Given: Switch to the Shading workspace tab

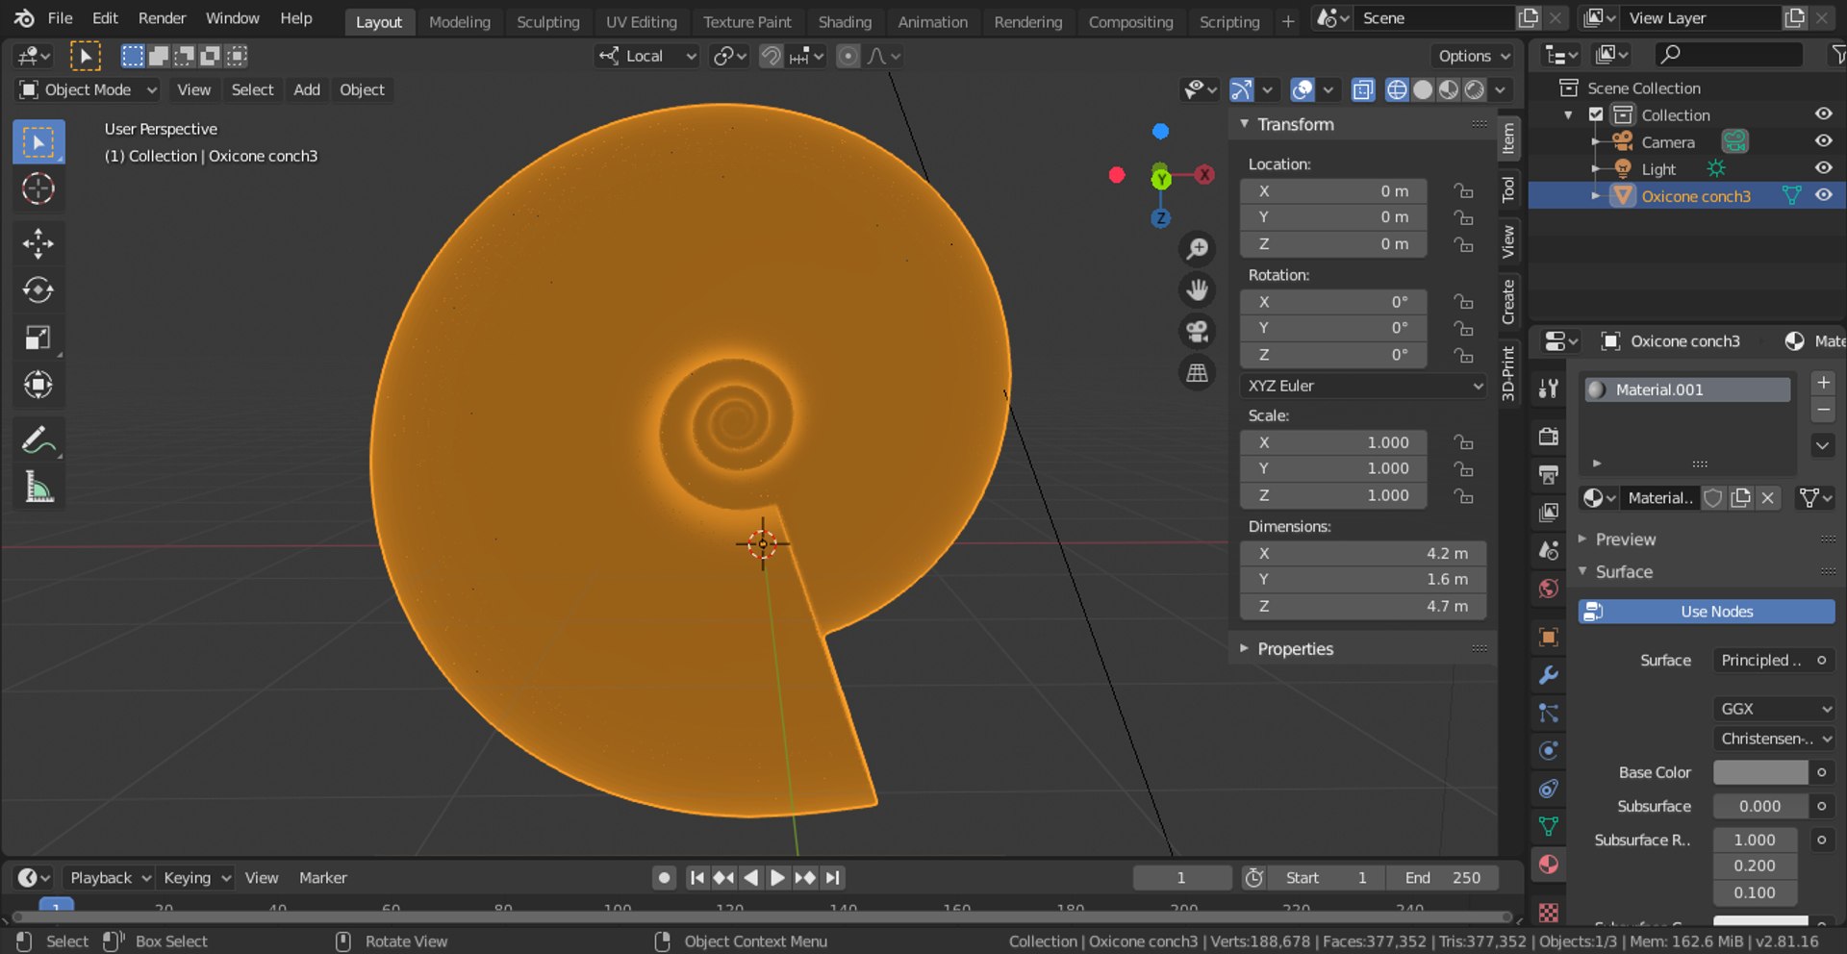Looking at the screenshot, I should (x=844, y=21).
